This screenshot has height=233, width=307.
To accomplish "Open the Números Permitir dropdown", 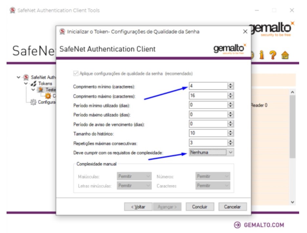I will tap(213, 176).
